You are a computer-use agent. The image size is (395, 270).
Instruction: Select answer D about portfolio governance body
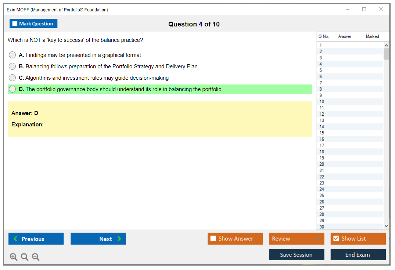pos(12,89)
